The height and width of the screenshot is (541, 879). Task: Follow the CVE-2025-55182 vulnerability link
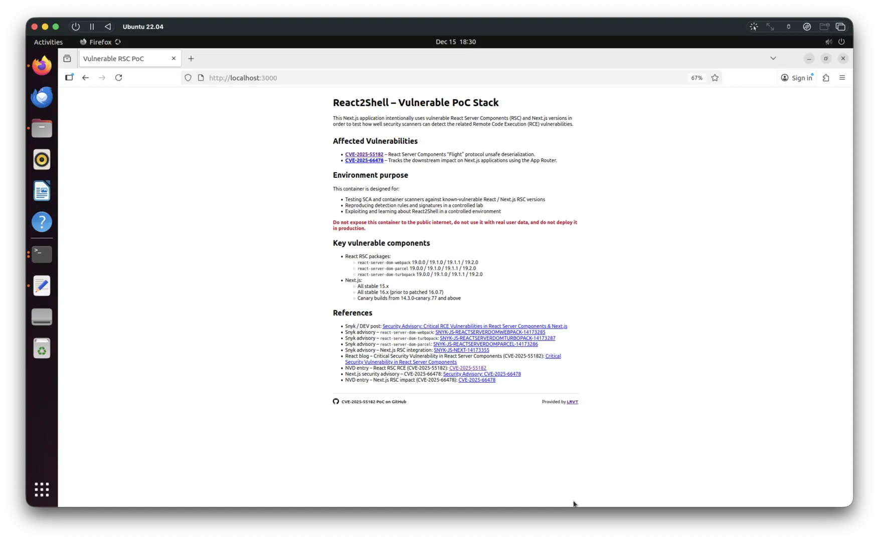(x=364, y=154)
